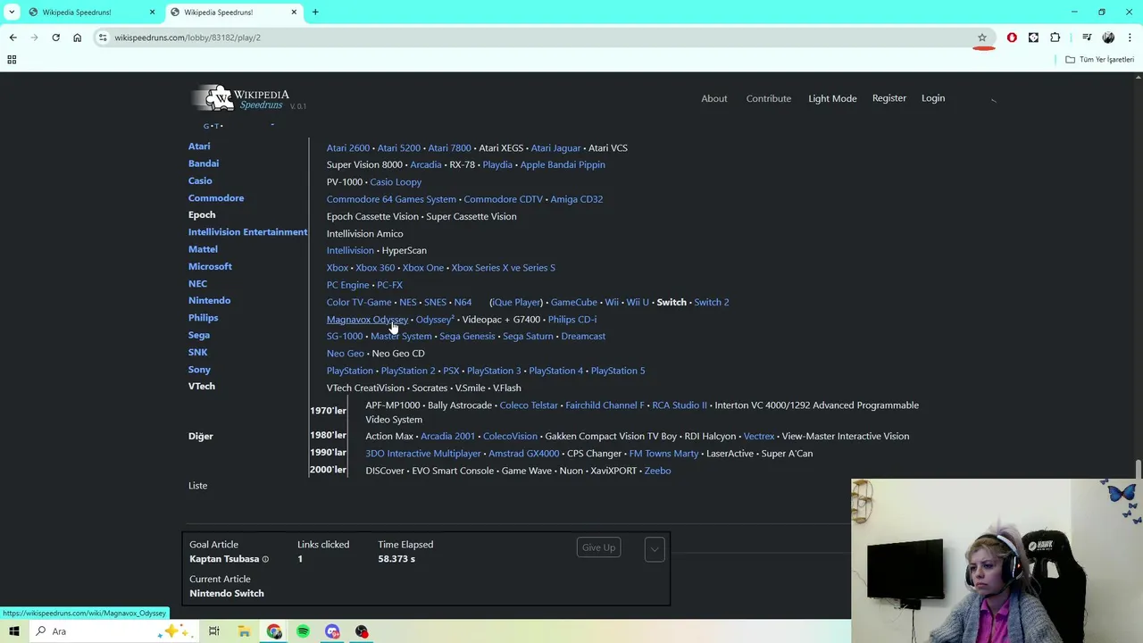Follow the Neo Geo link
The width and height of the screenshot is (1143, 643).
[x=346, y=354]
